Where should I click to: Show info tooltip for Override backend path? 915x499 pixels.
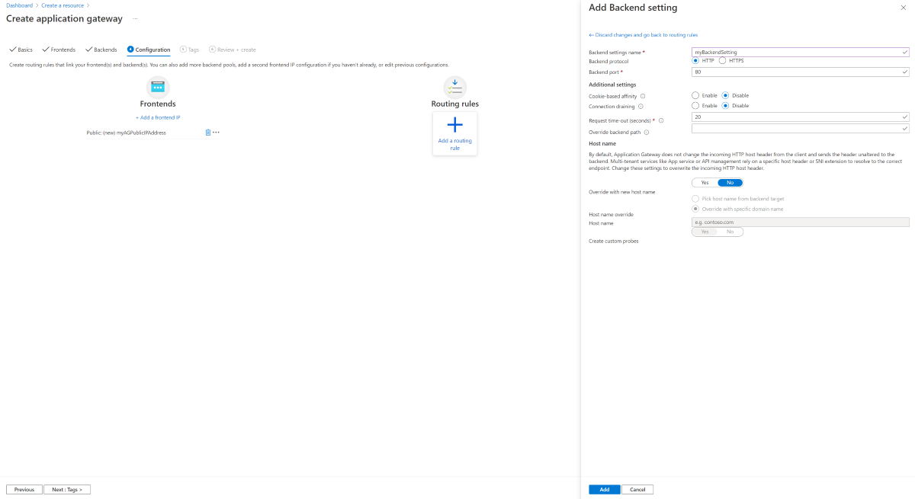pos(647,132)
